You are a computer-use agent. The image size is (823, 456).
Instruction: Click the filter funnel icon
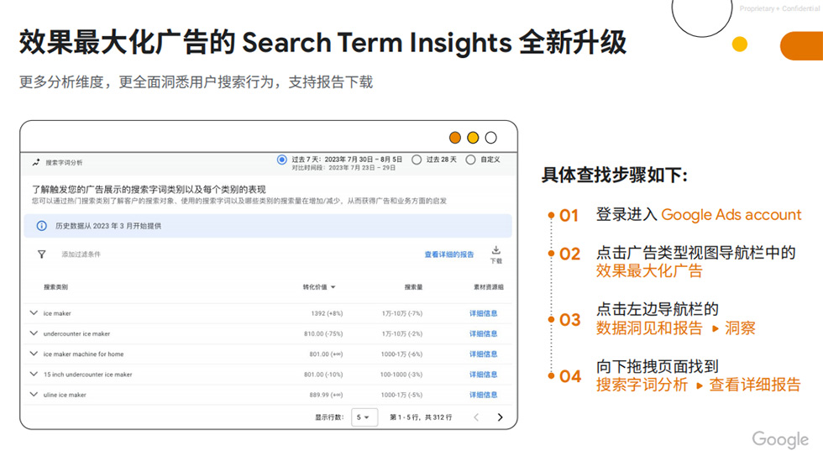pos(41,254)
